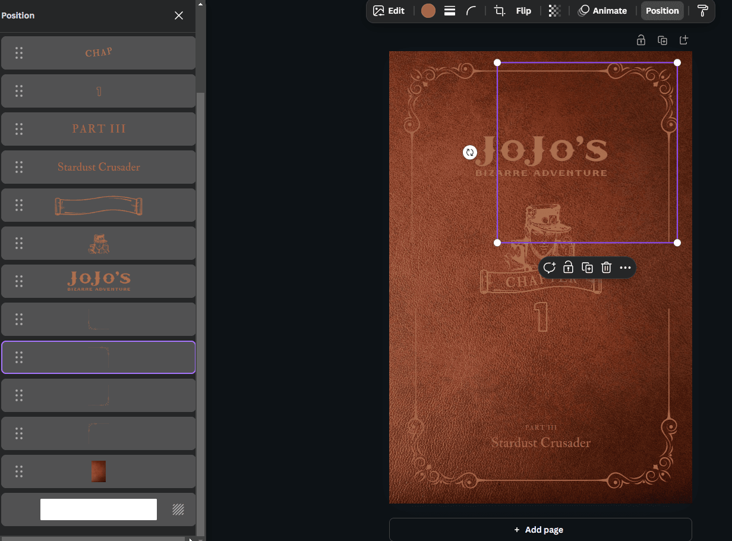Toggle the lock page icon above canvas
This screenshot has width=732, height=541.
point(641,40)
